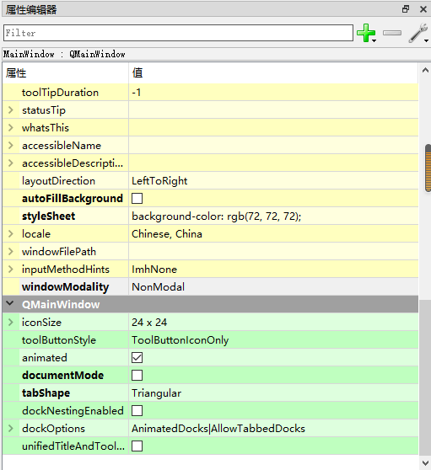
Task: Click the minus remove property icon
Action: (392, 33)
